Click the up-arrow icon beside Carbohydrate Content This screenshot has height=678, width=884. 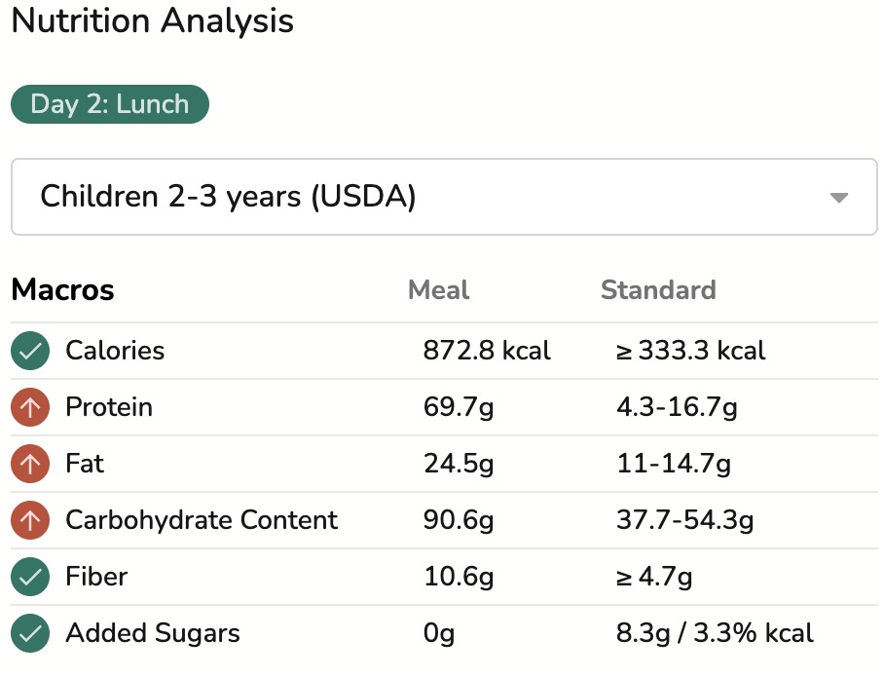30,520
